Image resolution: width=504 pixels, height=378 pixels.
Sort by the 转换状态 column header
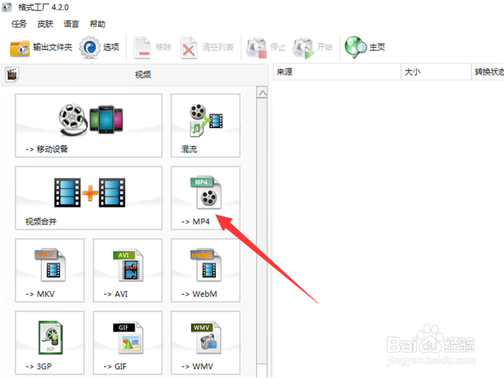click(488, 72)
